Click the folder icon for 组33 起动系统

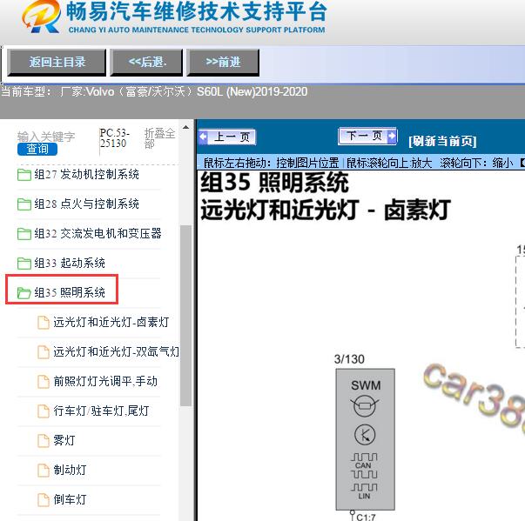click(x=24, y=264)
